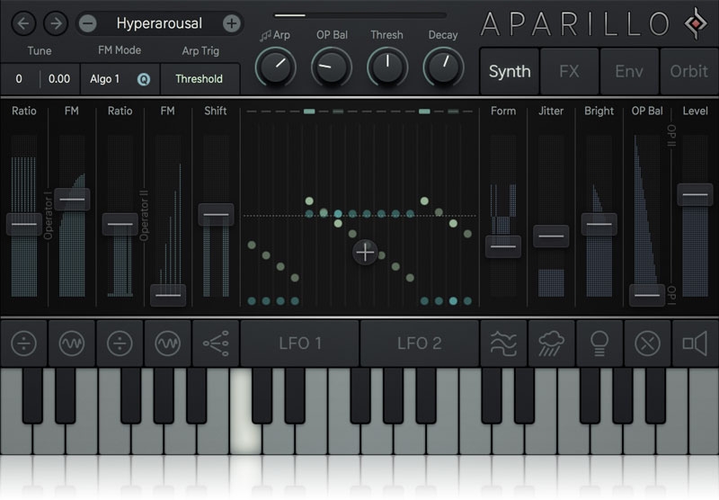Toggle the Arp note sync icon
The height and width of the screenshot is (500, 719).
point(264,36)
